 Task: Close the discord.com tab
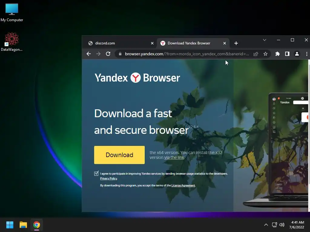pos(152,43)
